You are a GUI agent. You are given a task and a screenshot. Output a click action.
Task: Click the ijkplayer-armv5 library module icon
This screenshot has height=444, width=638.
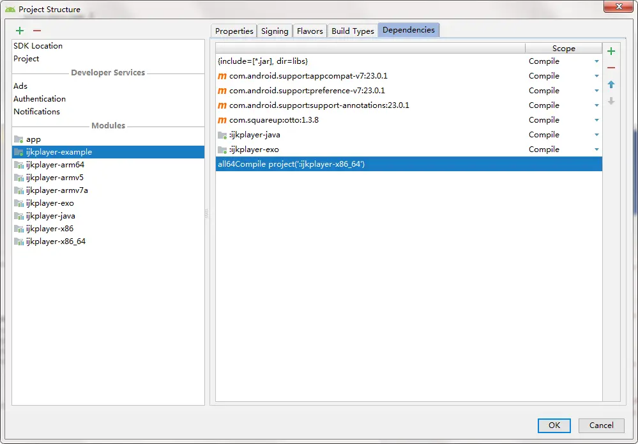19,178
